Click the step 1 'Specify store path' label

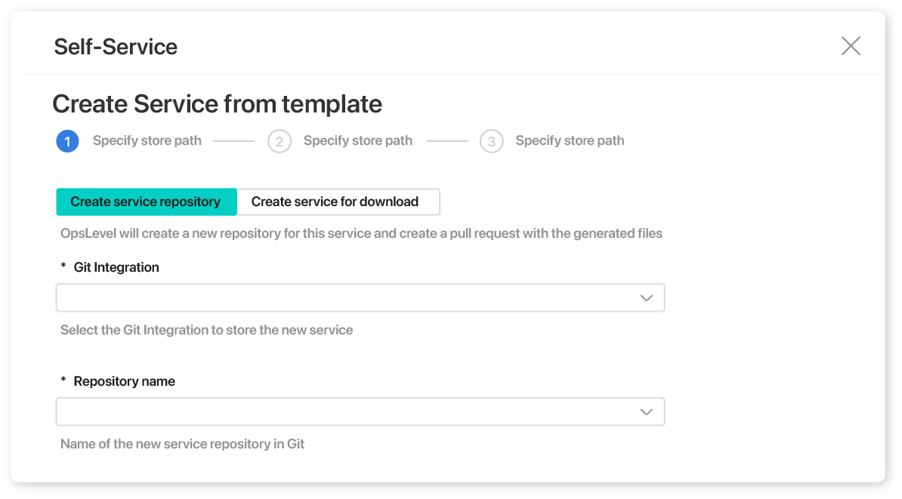click(147, 140)
